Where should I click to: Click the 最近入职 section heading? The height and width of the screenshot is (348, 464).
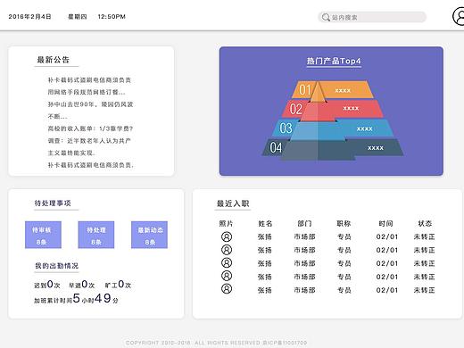[233, 203]
